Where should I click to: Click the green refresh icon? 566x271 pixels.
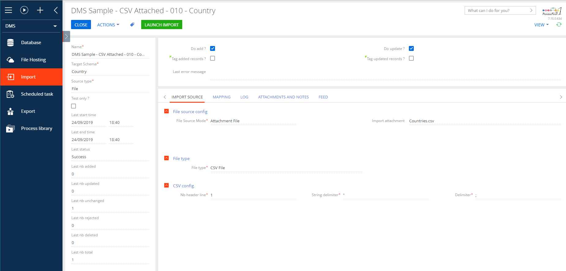[559, 25]
